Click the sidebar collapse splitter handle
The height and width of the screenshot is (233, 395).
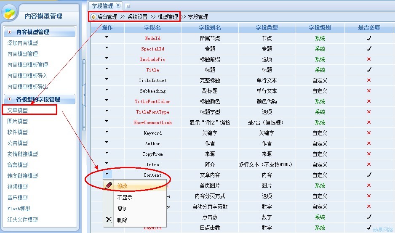pyautogui.click(x=84, y=95)
